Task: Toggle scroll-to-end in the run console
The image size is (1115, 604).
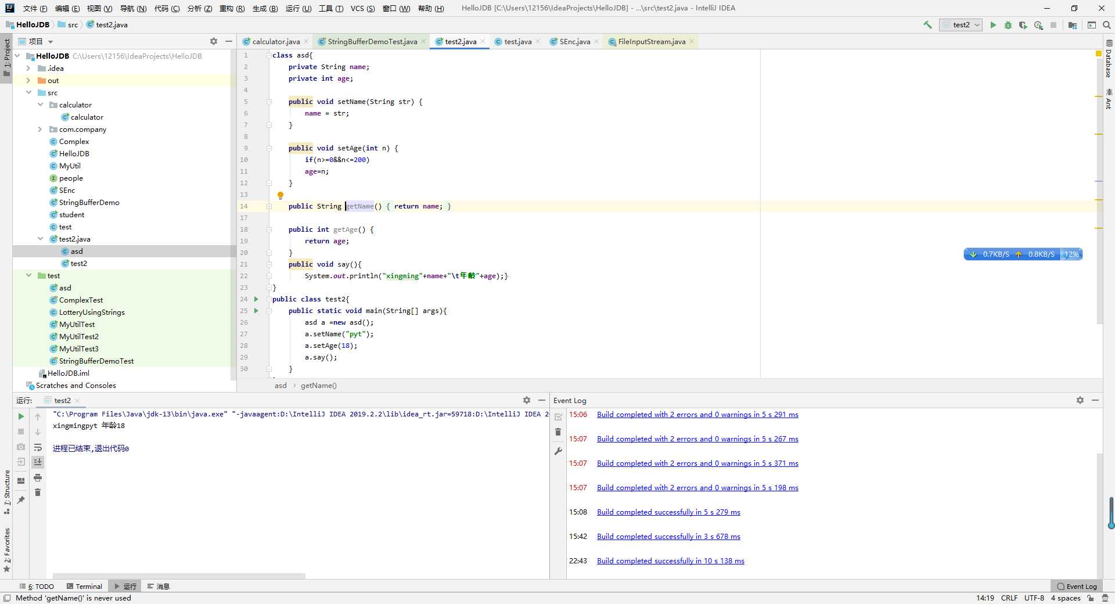Action: pyautogui.click(x=38, y=462)
